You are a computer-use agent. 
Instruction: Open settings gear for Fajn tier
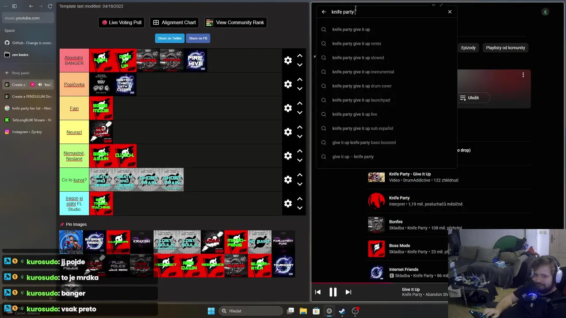[288, 108]
